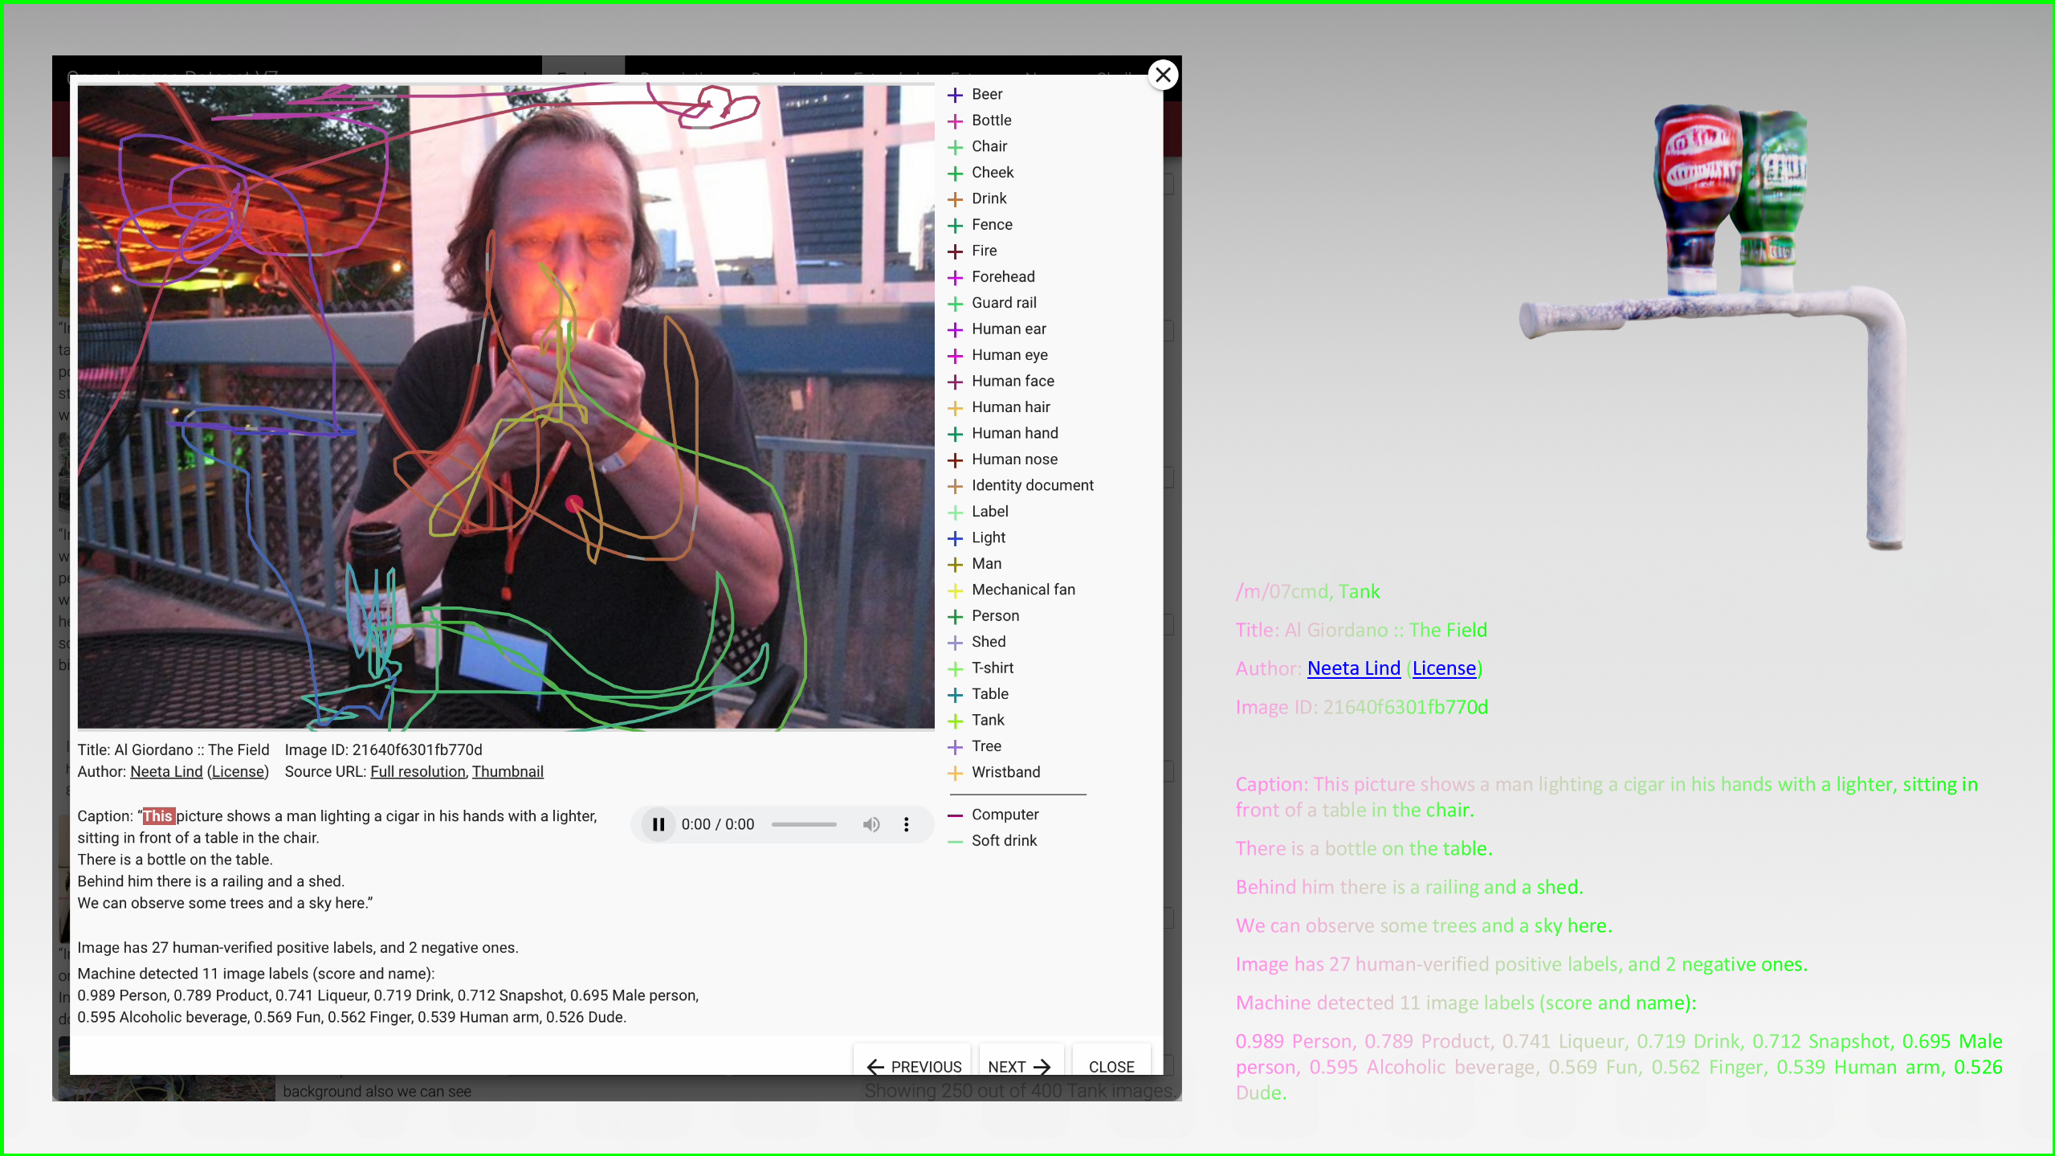Screen dimensions: 2055x1156
Task: Open the Thumbnail source link
Action: pos(508,771)
